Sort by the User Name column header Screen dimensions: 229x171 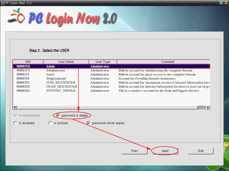(66, 62)
